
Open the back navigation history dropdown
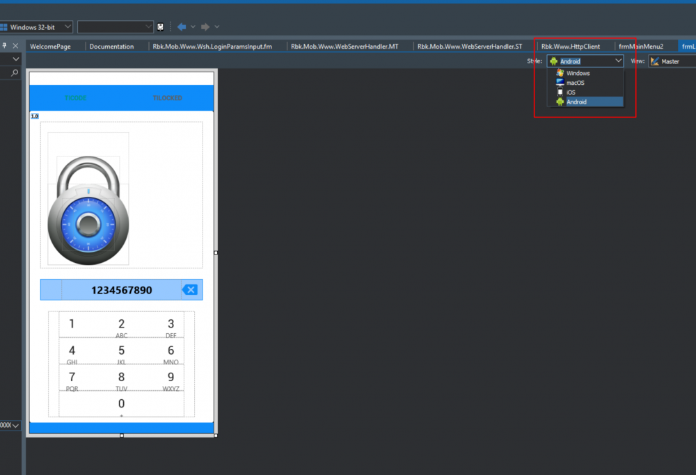pos(193,27)
